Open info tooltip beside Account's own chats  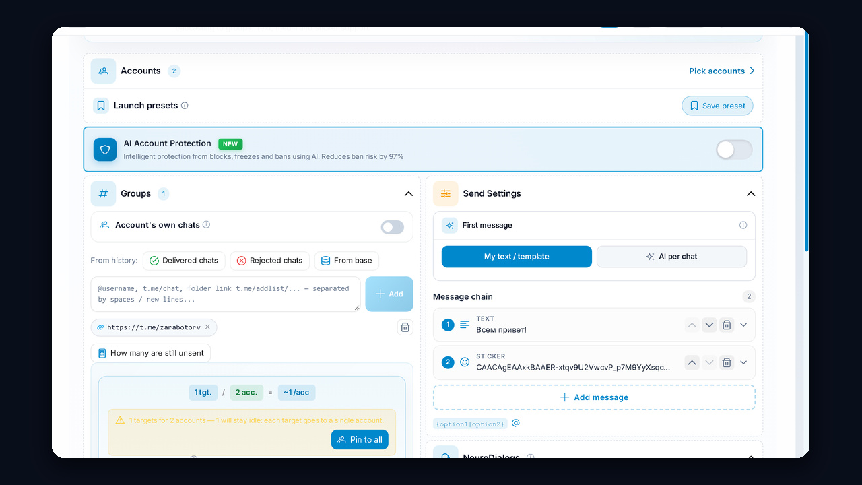207,225
